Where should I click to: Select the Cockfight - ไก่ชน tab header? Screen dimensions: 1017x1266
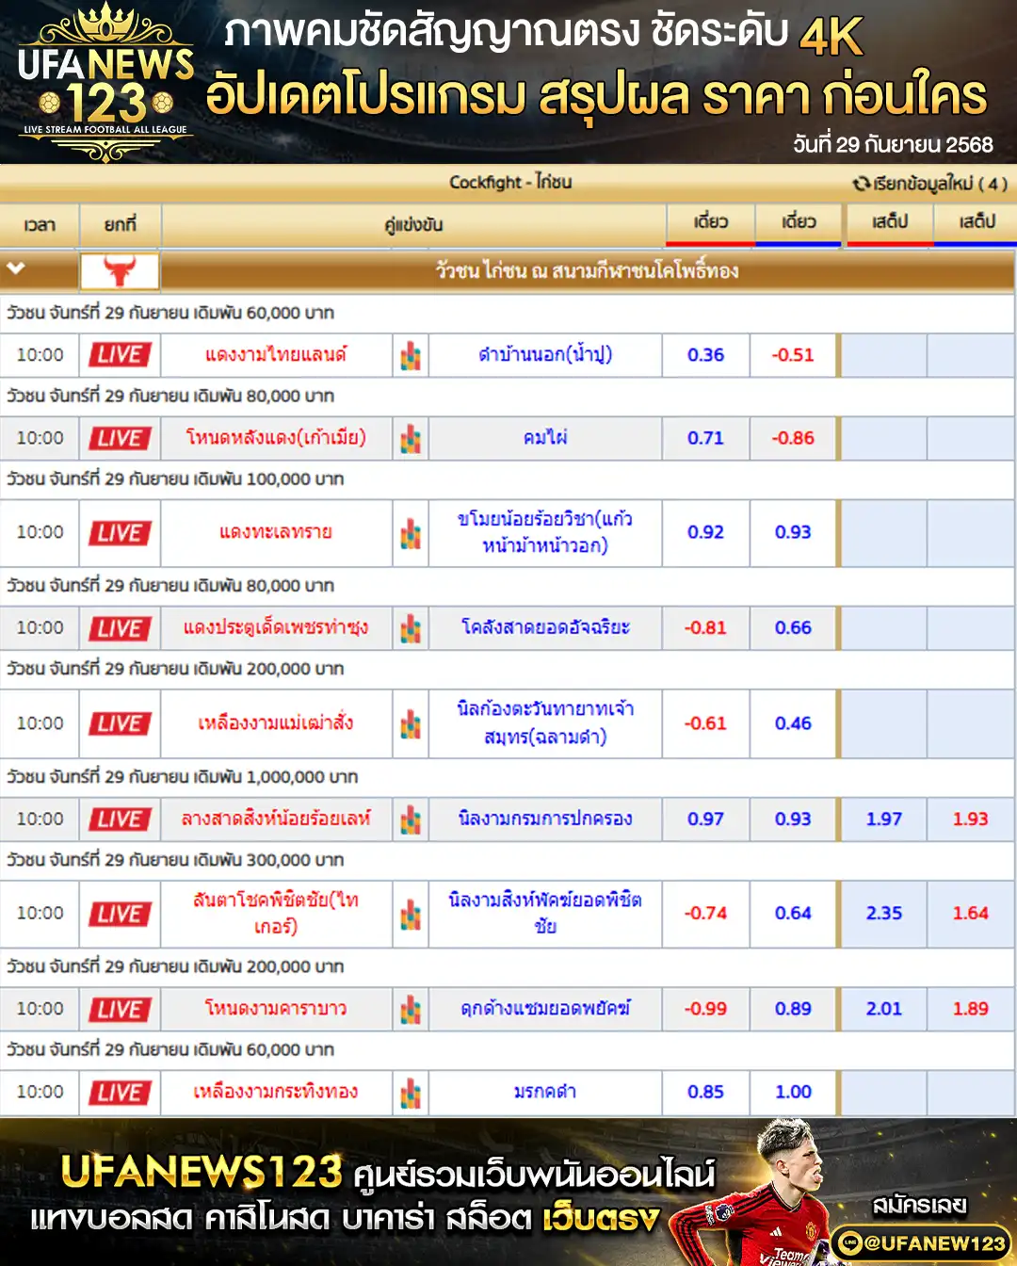pyautogui.click(x=509, y=182)
